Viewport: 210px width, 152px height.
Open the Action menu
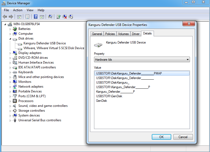[18, 10]
